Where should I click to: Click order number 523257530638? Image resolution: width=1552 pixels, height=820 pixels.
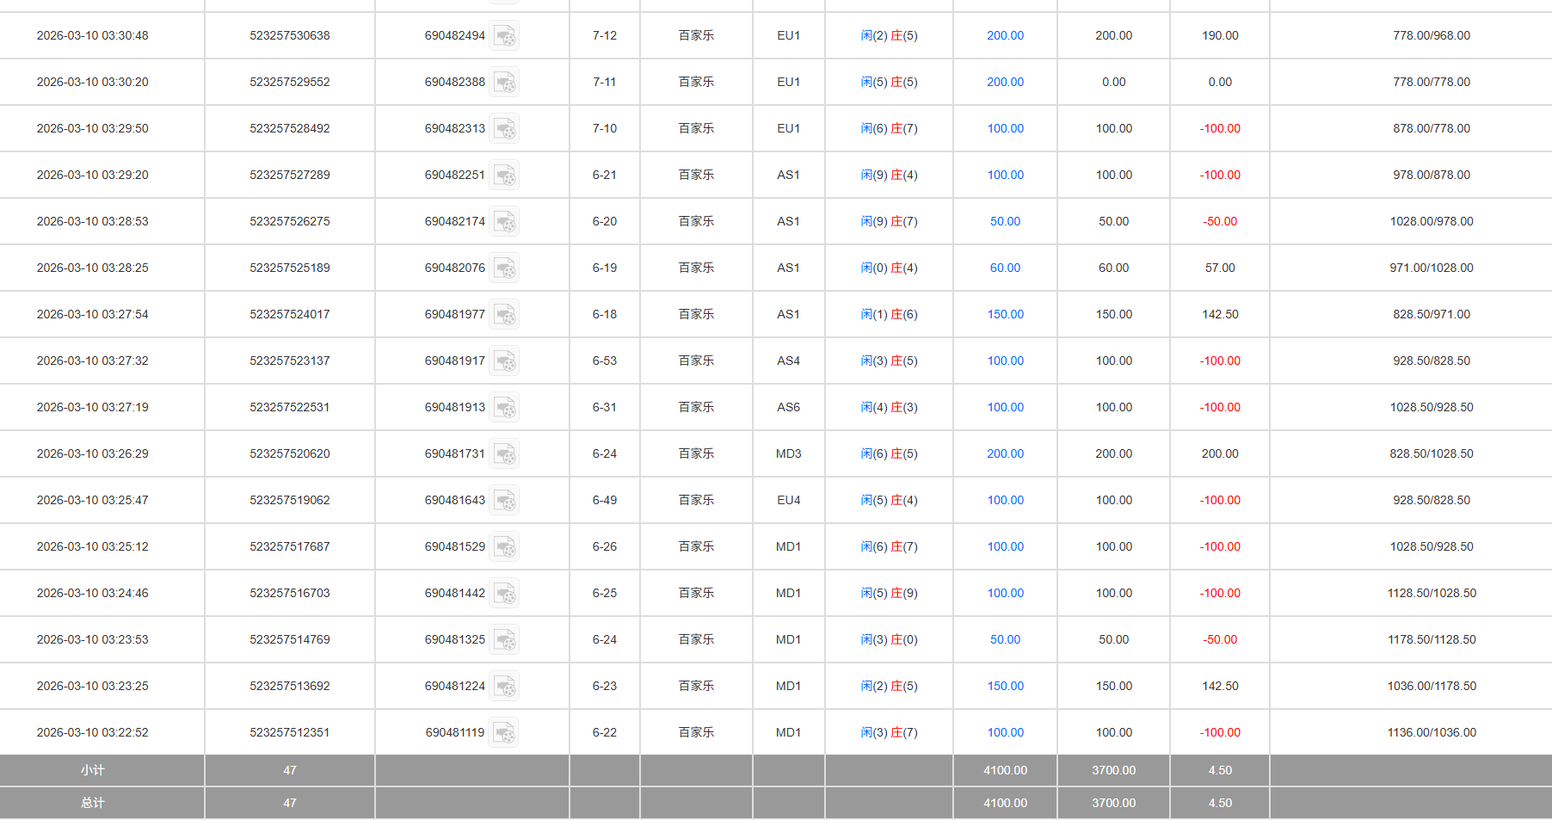(289, 35)
